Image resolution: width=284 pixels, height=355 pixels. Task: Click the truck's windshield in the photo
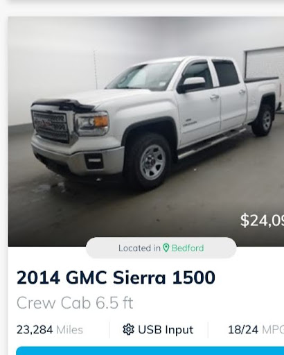coord(143,76)
